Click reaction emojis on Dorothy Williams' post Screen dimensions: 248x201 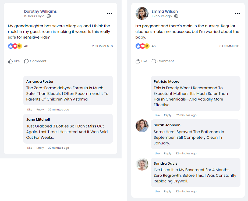(15, 46)
